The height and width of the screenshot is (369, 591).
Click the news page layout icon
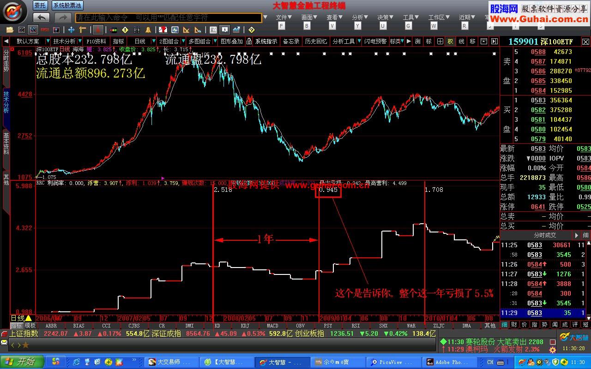click(x=213, y=30)
